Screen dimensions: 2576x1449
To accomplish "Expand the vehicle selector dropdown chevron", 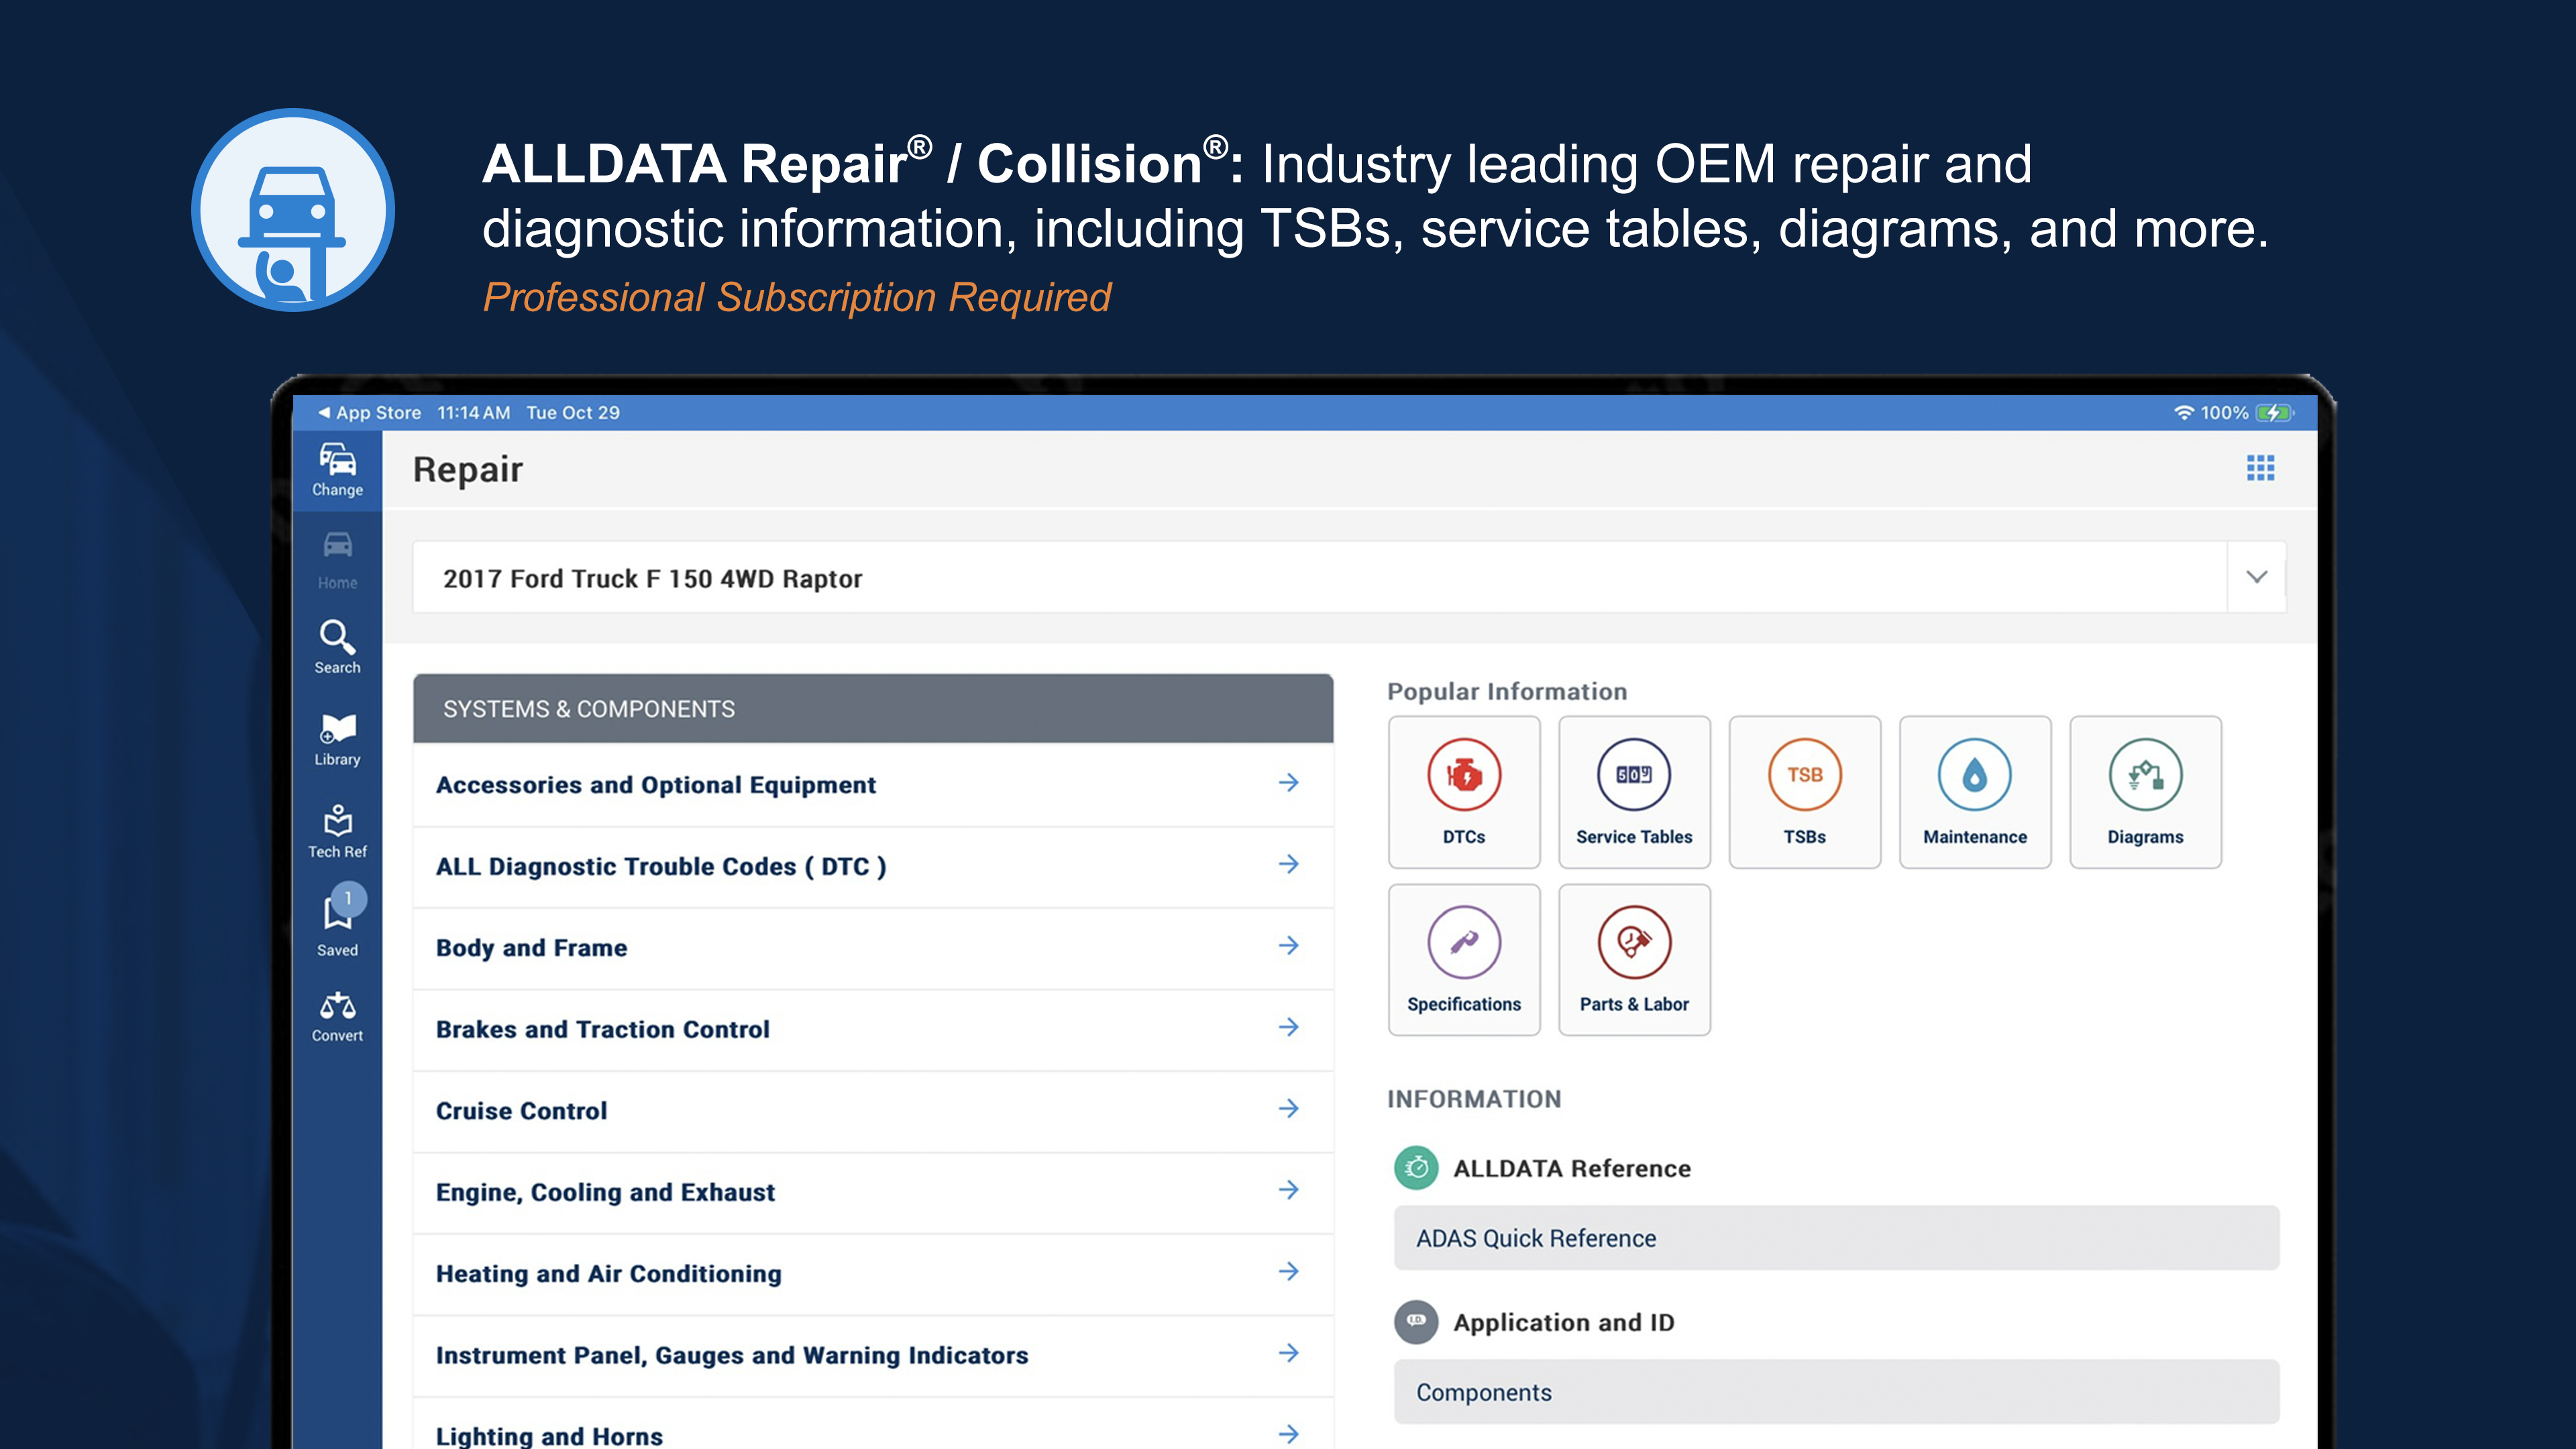I will pyautogui.click(x=2256, y=577).
